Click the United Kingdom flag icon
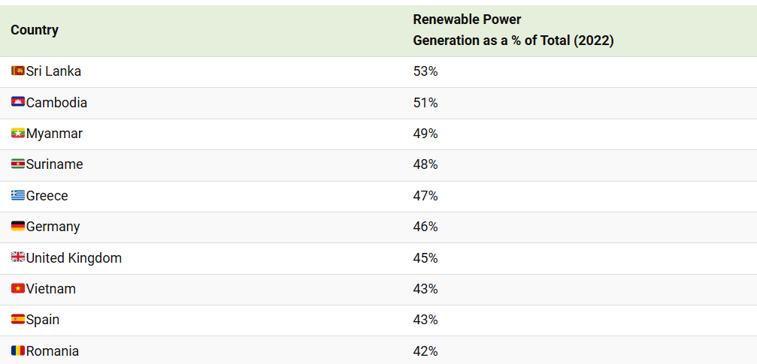Image resolution: width=757 pixels, height=364 pixels. pos(18,258)
